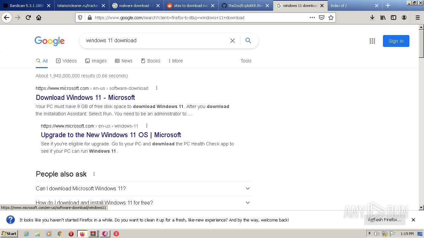Open Firefox downloads panel
The image size is (424, 238).
coord(372,18)
